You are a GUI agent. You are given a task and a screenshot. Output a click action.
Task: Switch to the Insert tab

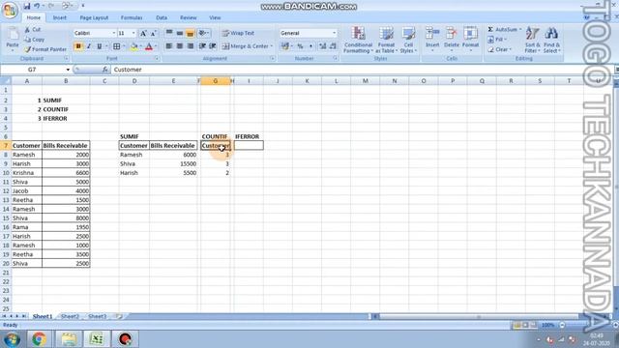coord(60,17)
